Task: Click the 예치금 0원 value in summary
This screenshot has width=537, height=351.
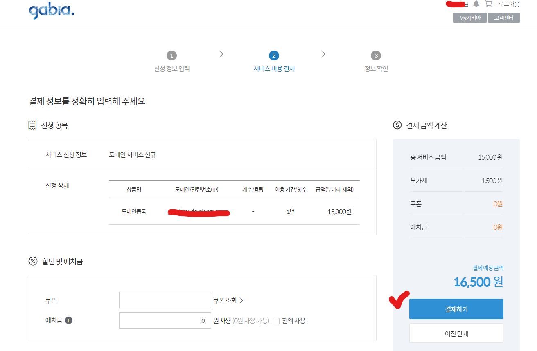Action: [498, 227]
